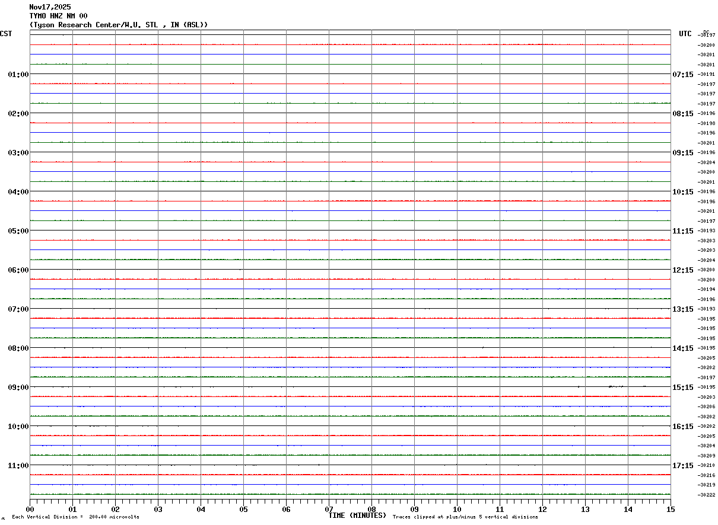The width and height of the screenshot is (718, 525).
Task: Click the DC offset value -30206
Action: (x=707, y=406)
